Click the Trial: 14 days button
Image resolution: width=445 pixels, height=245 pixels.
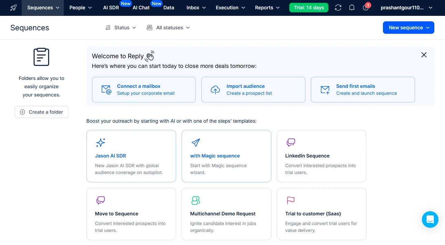[309, 8]
